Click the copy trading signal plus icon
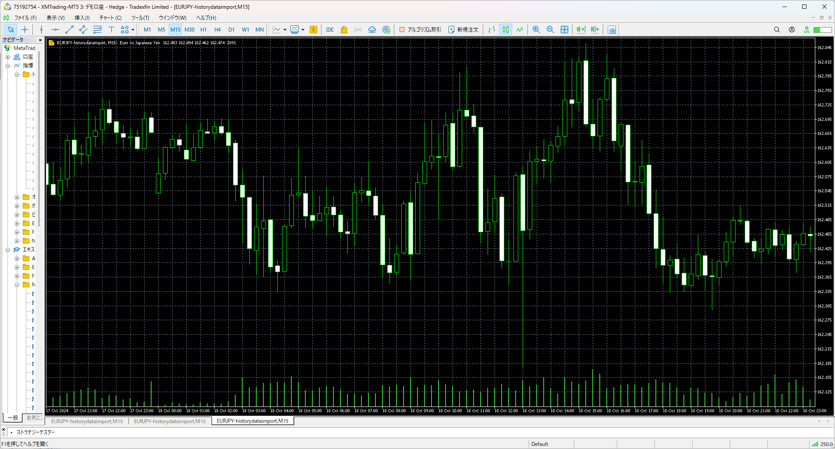The width and height of the screenshot is (835, 449). [386, 29]
